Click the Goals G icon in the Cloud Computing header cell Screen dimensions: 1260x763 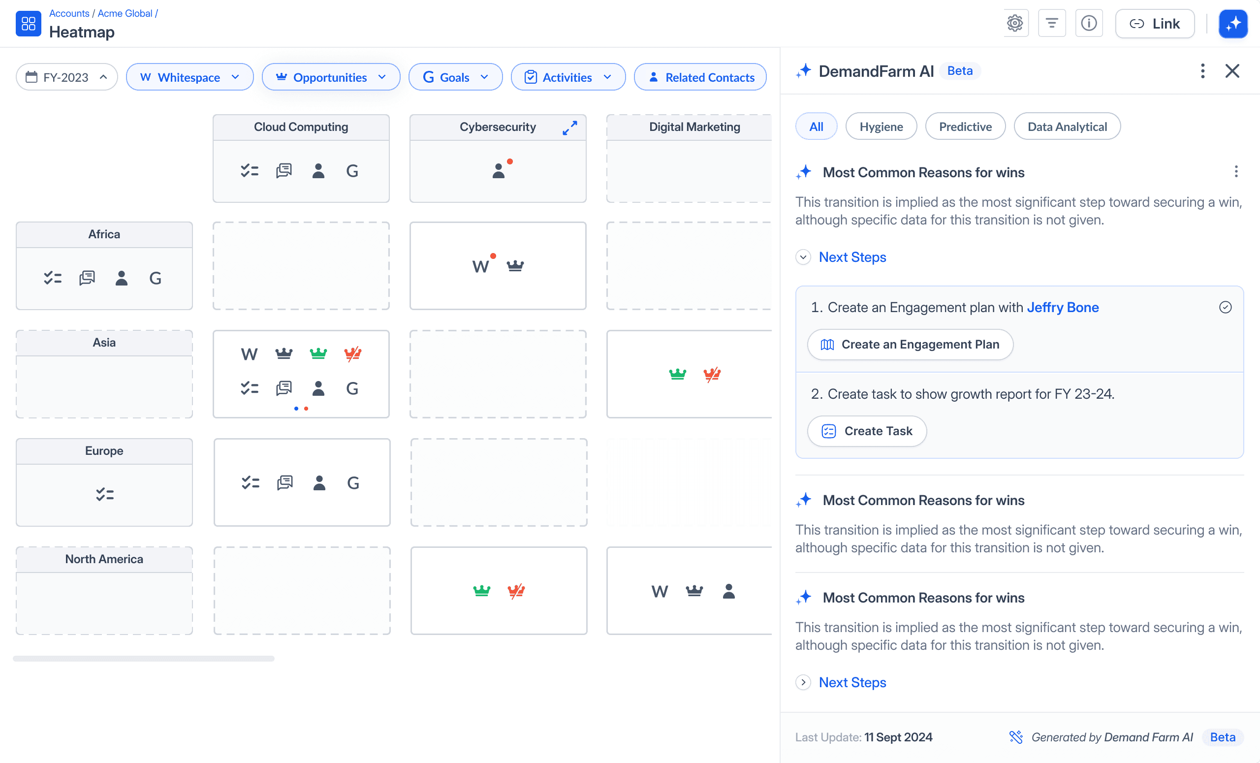pos(352,171)
